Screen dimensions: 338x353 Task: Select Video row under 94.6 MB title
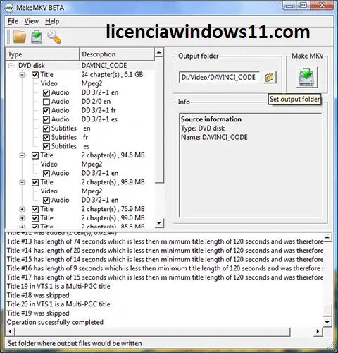pos(49,164)
